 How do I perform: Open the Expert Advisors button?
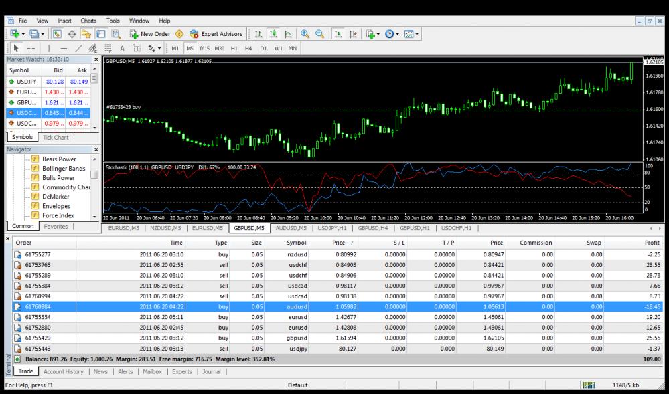212,33
